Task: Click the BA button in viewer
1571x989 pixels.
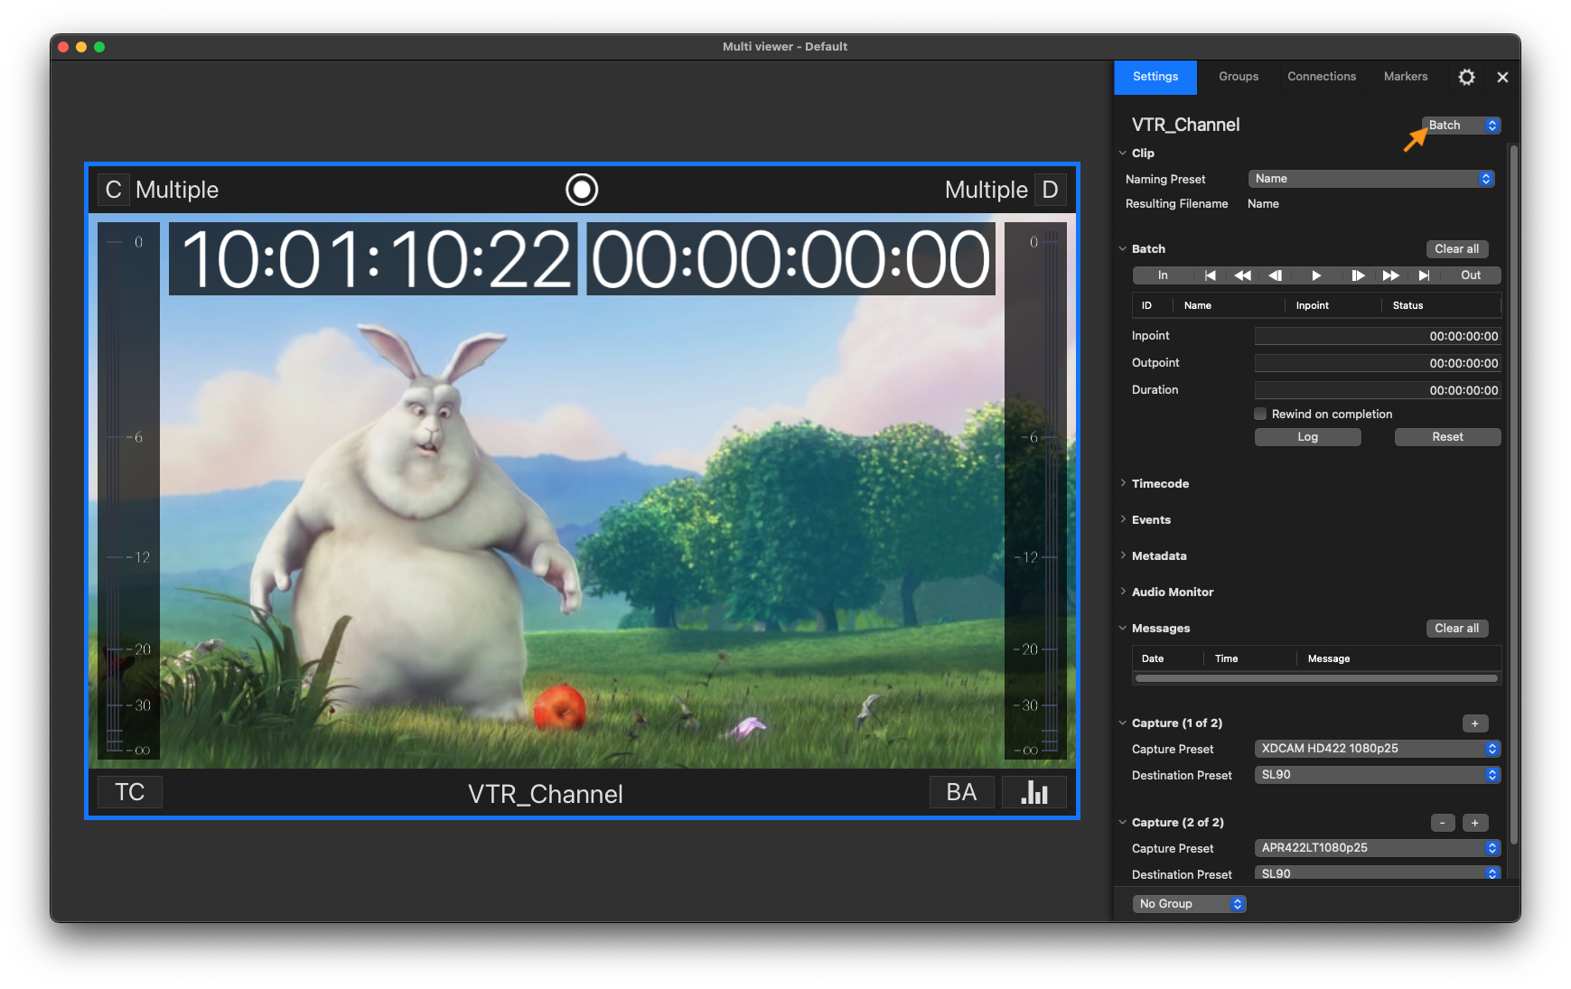Action: [961, 792]
